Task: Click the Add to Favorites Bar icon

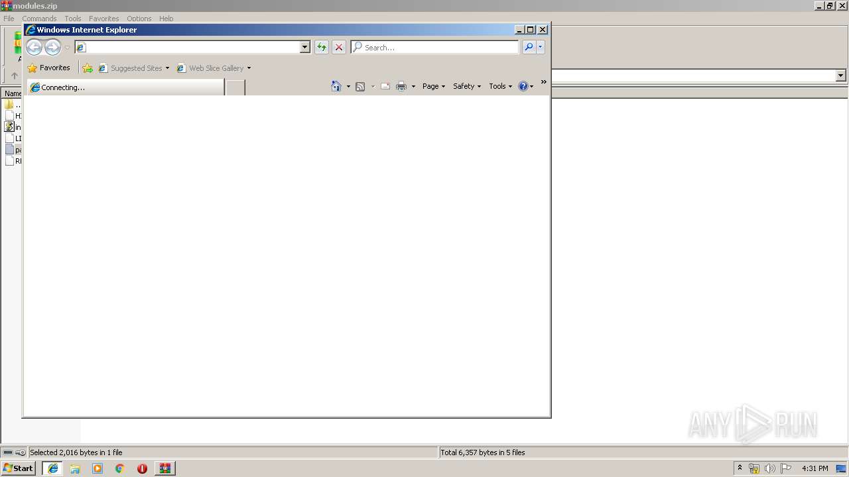Action: point(88,68)
